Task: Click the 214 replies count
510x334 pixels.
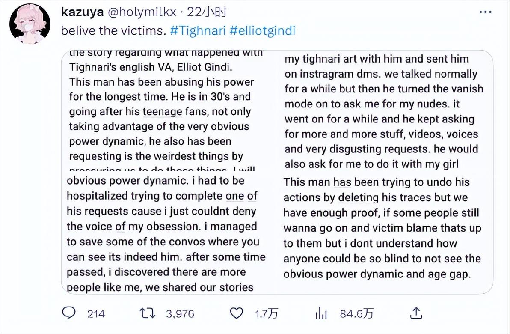Action: click(x=96, y=314)
